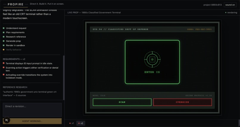This screenshot has height=127, width=240.
Task: Click the AGENT WORKING button
Action: click(x=32, y=121)
